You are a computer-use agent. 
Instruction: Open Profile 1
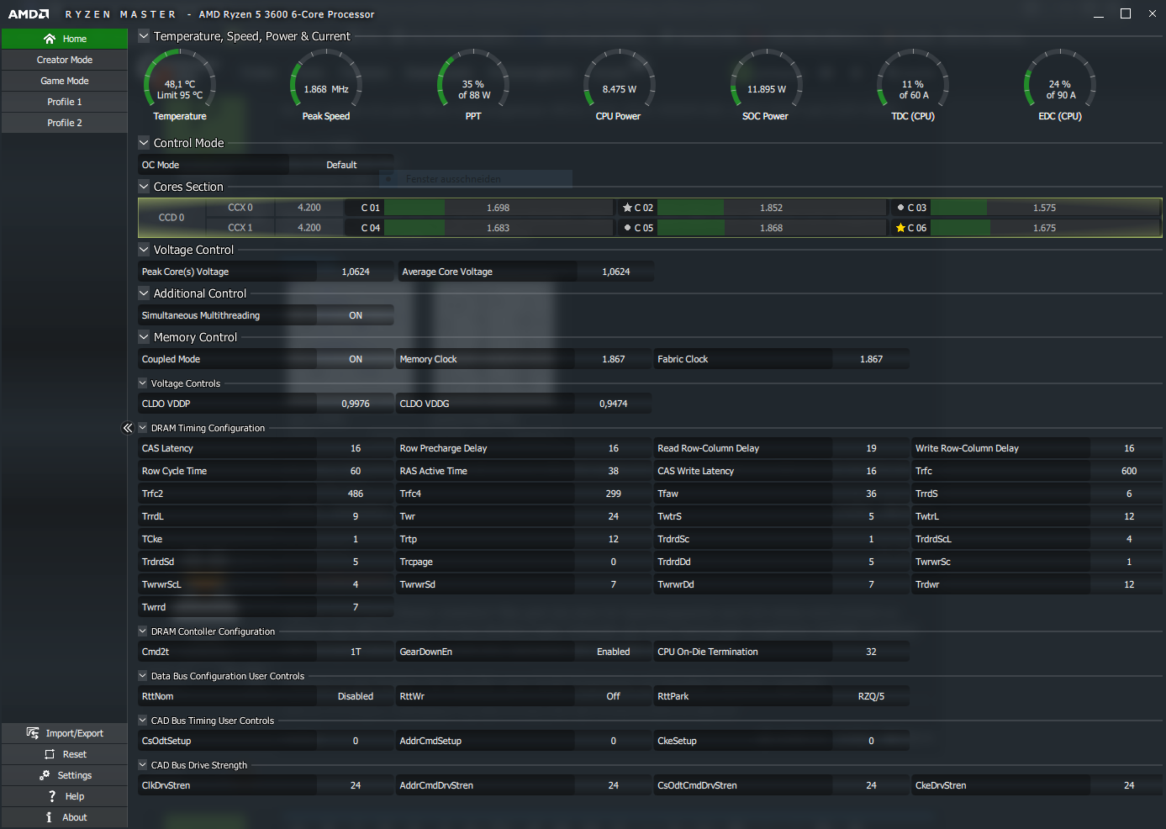(65, 102)
